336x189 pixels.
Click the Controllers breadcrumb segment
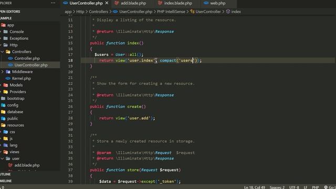click(x=98, y=12)
